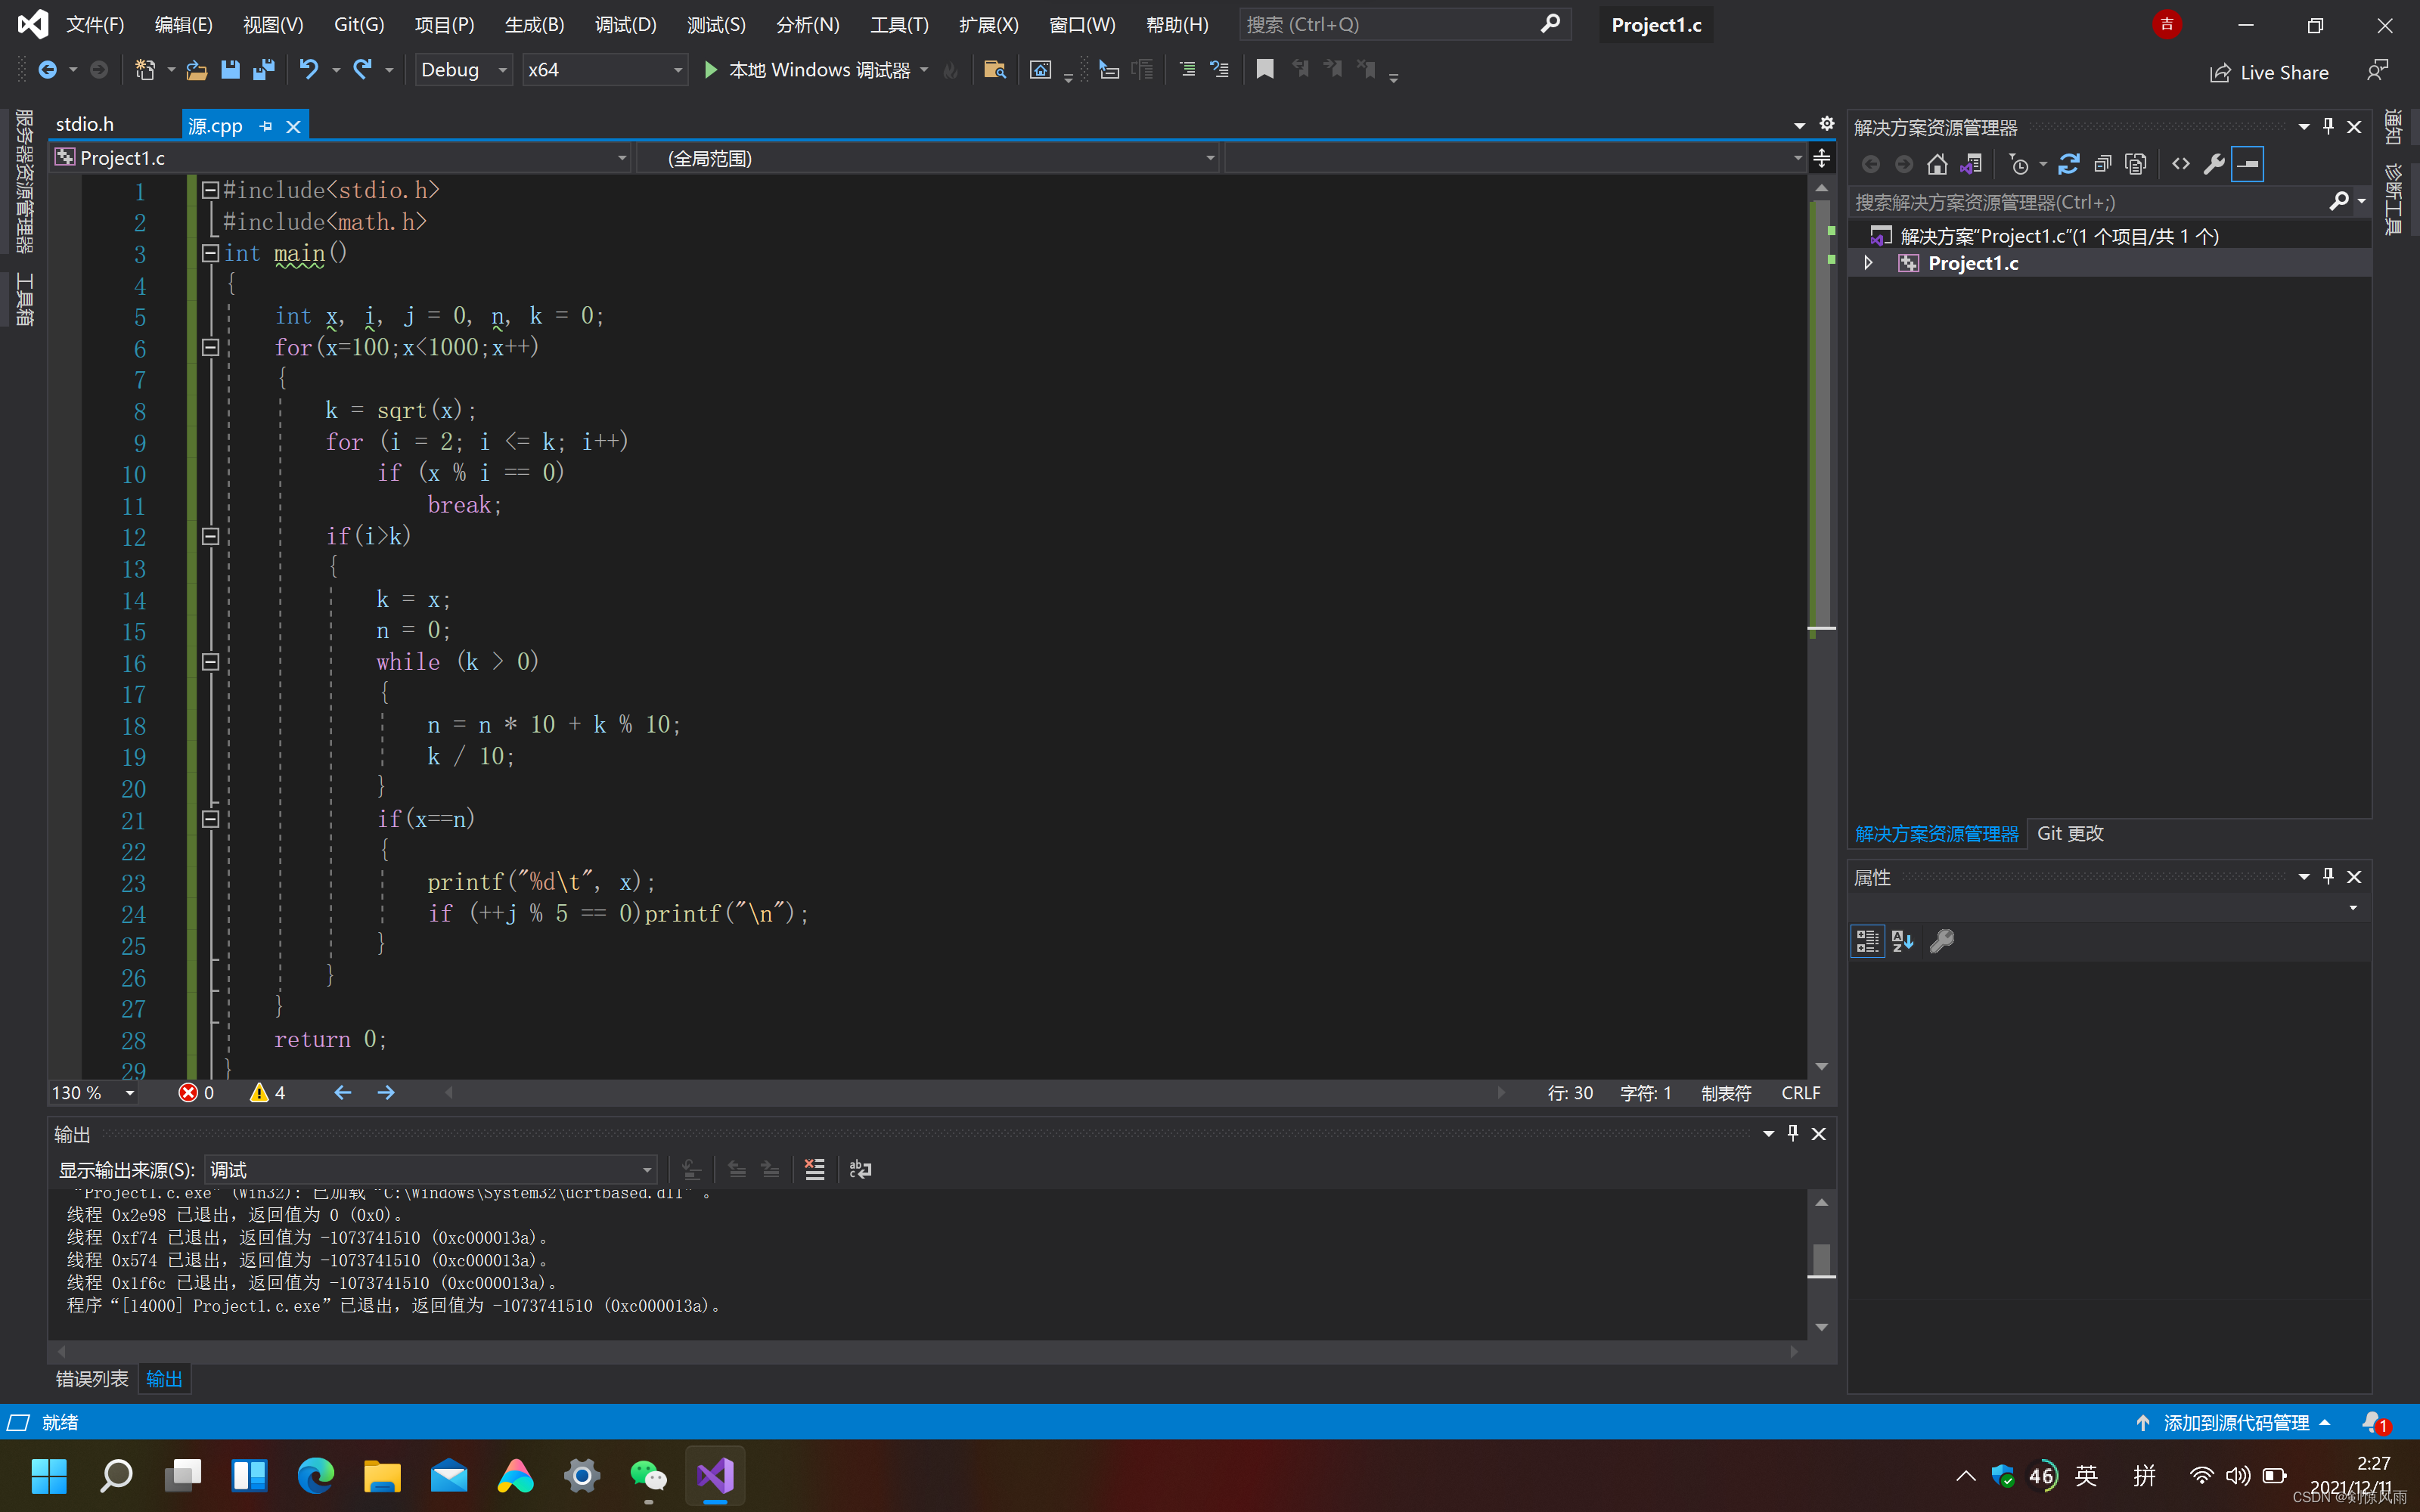Image resolution: width=2420 pixels, height=1512 pixels.
Task: Toggle word wrap in the output panel
Action: (x=860, y=1169)
